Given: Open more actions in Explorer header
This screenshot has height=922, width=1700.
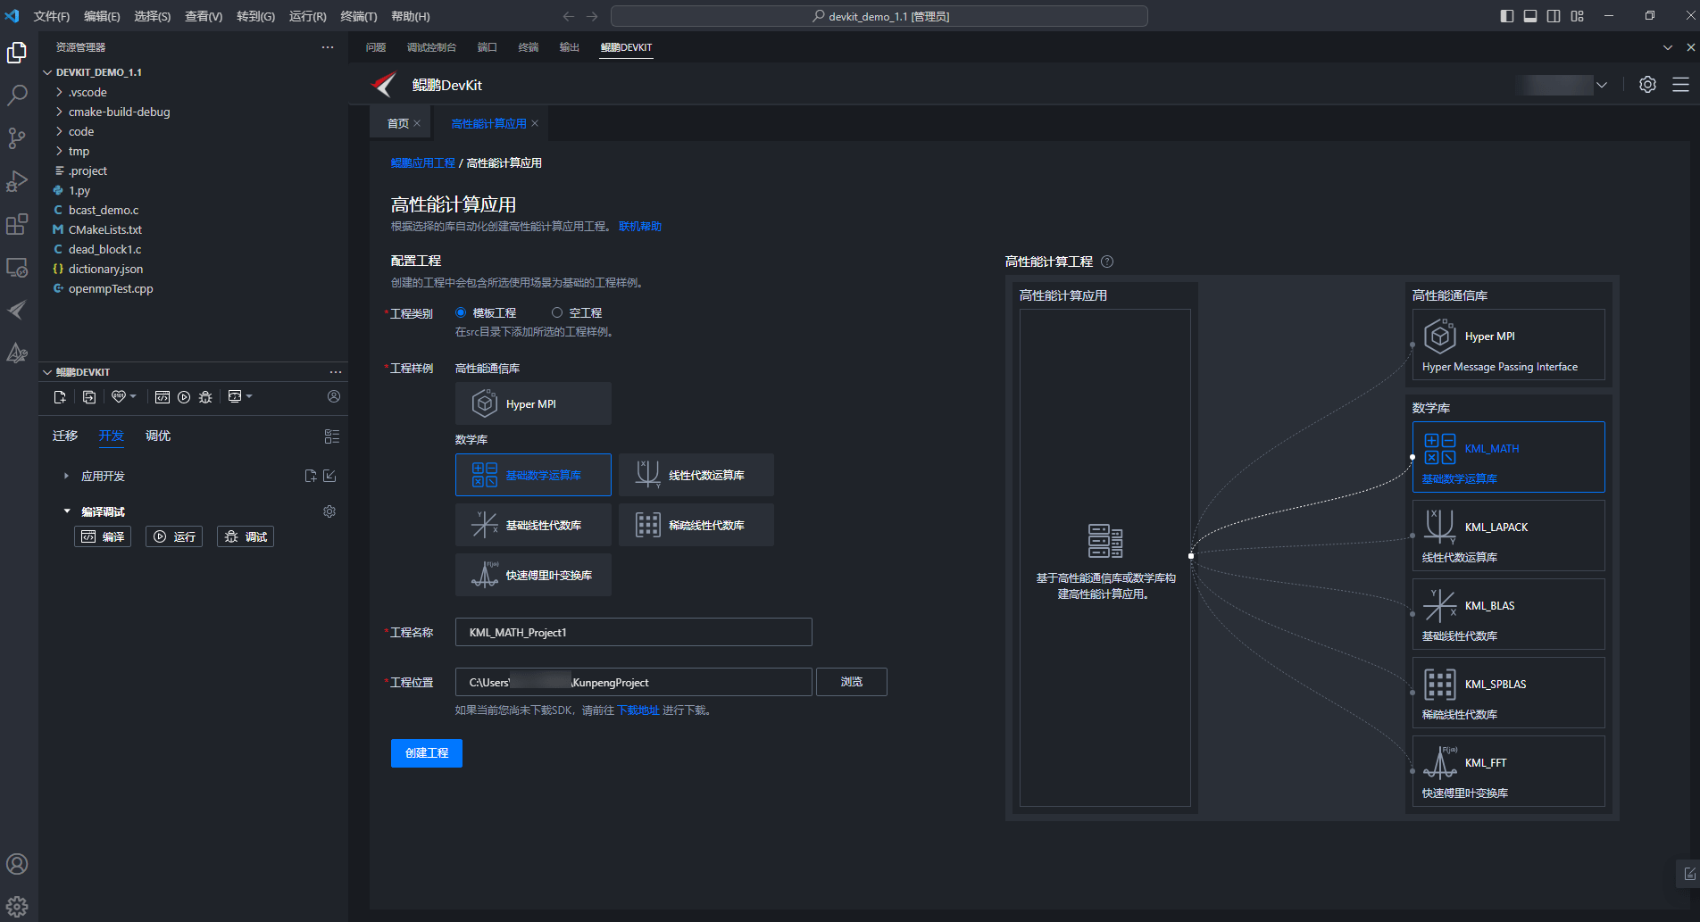Looking at the screenshot, I should tap(328, 47).
